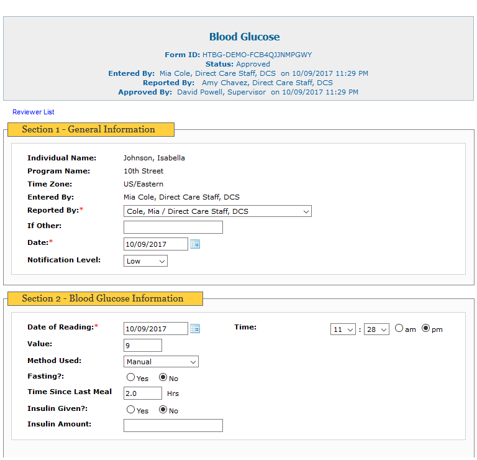This screenshot has width=477, height=460.
Task: Click the time zone value US/Eastern
Action: (x=143, y=184)
